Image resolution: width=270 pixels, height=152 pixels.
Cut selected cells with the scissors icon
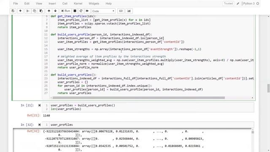(x=28, y=11)
